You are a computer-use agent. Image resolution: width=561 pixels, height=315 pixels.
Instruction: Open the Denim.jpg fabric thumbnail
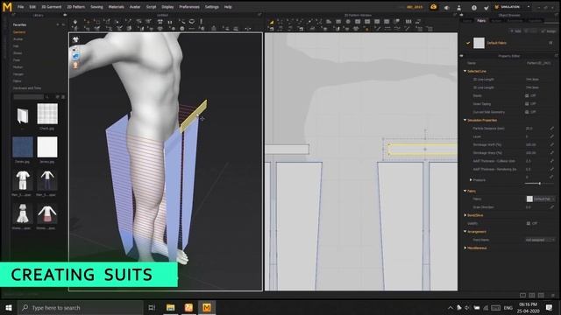click(23, 147)
